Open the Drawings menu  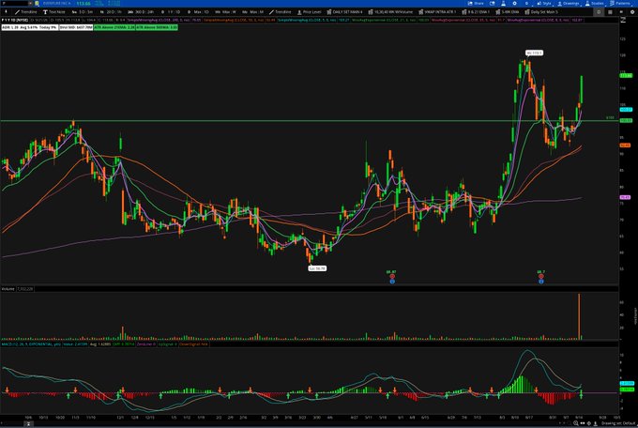[568, 3]
